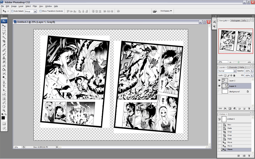This screenshot has width=255, height=159.
Task: Create a new layer in Layers panel
Action: click(244, 108)
